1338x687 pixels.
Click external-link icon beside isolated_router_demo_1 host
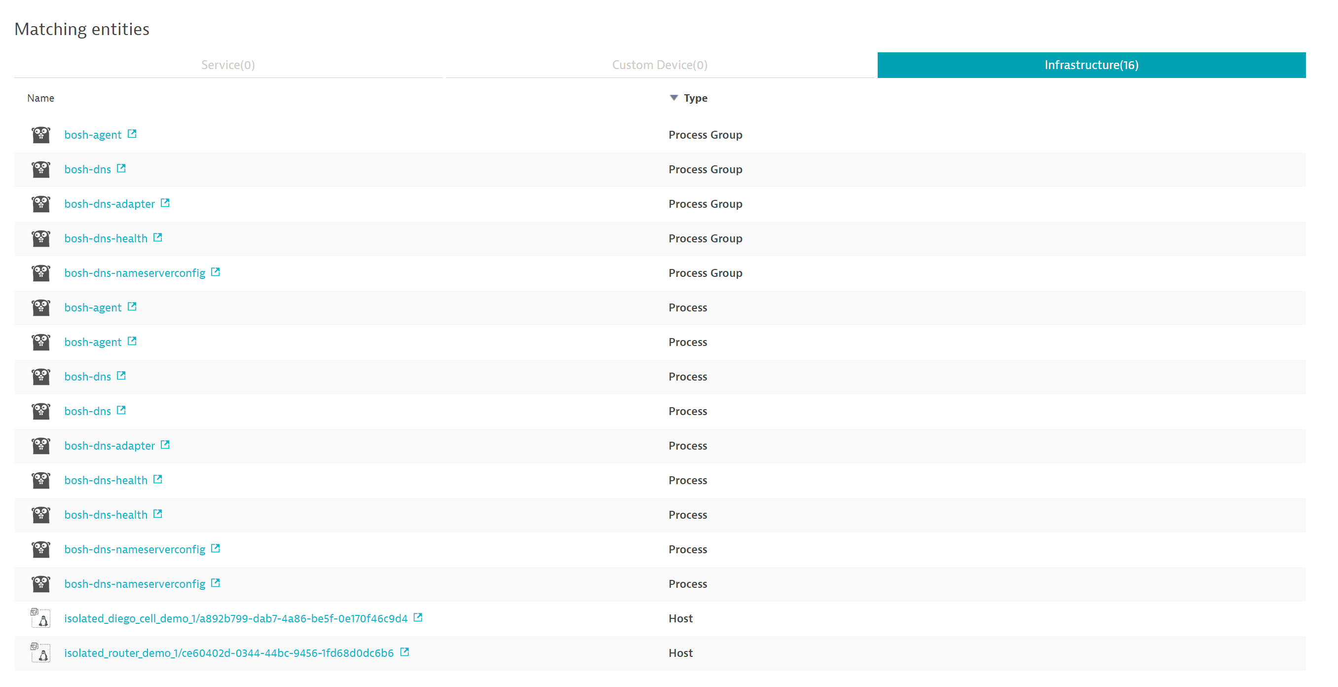[x=405, y=652]
